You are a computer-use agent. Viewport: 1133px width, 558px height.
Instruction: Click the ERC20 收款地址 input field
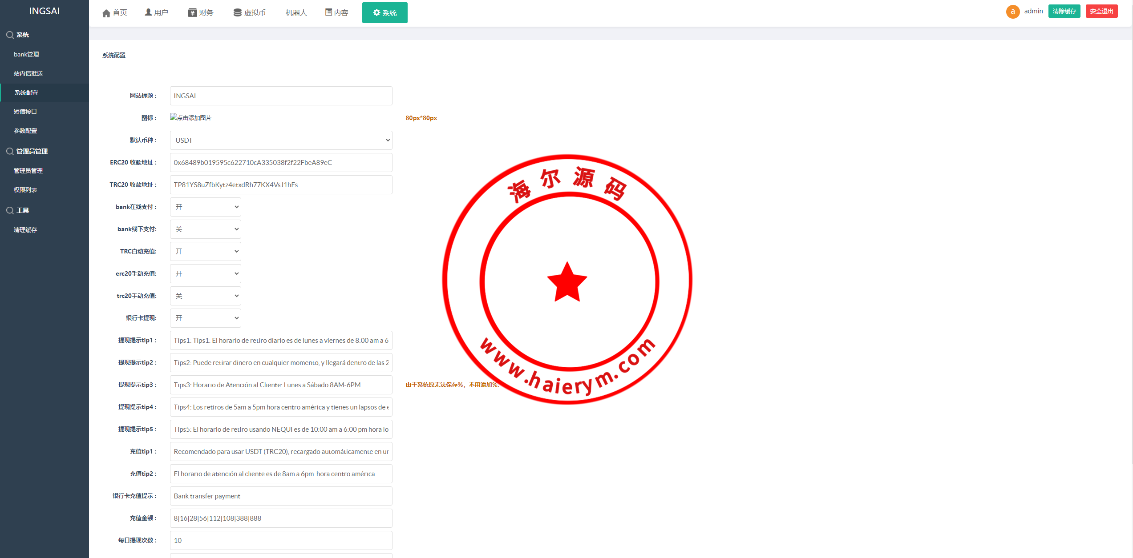tap(281, 163)
